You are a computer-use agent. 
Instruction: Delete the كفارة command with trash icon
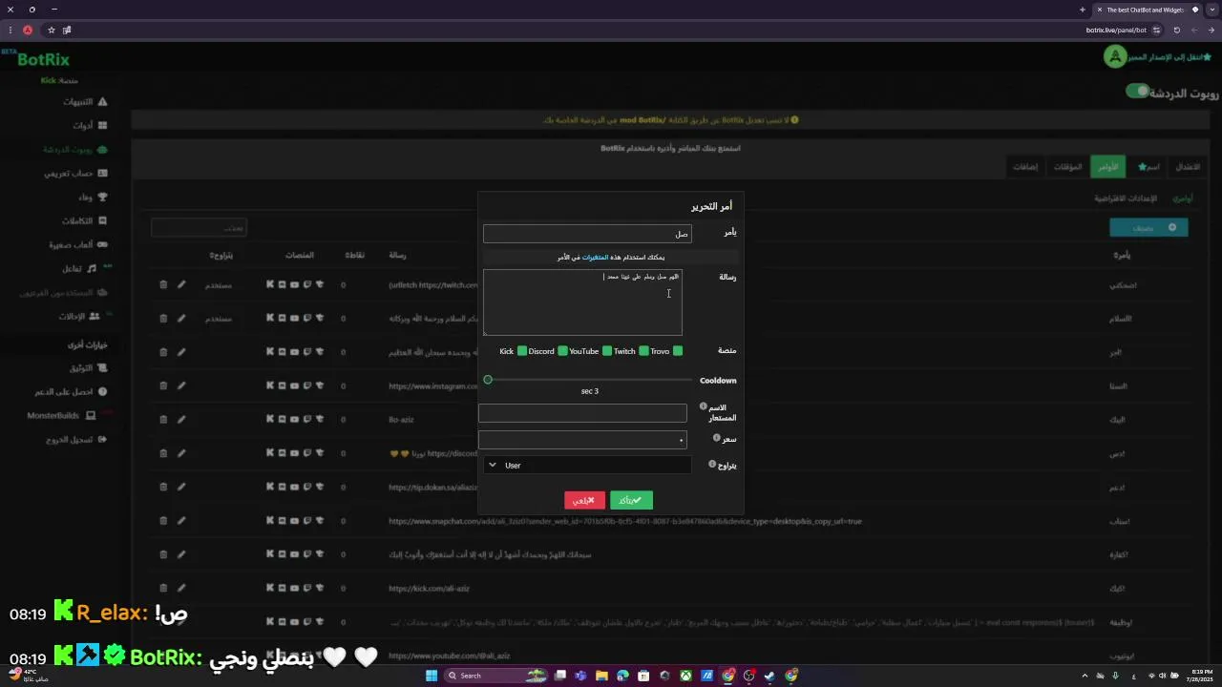click(163, 554)
